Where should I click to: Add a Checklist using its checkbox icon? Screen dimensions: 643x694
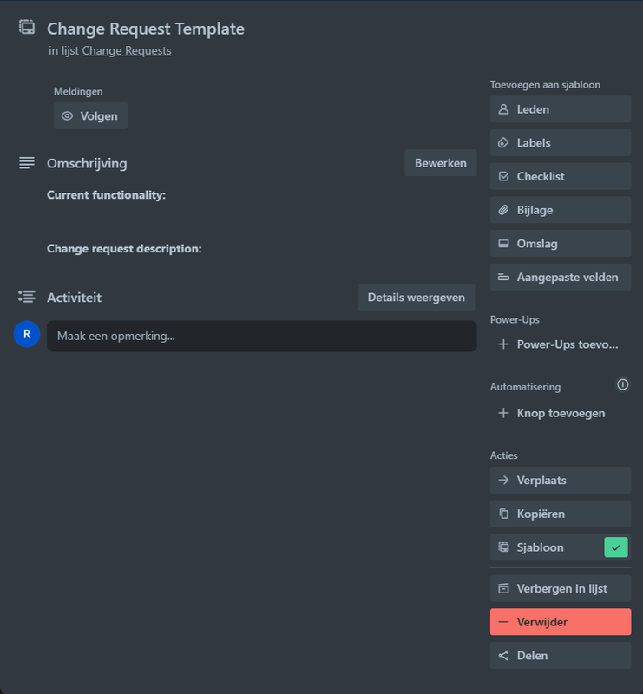click(x=503, y=176)
